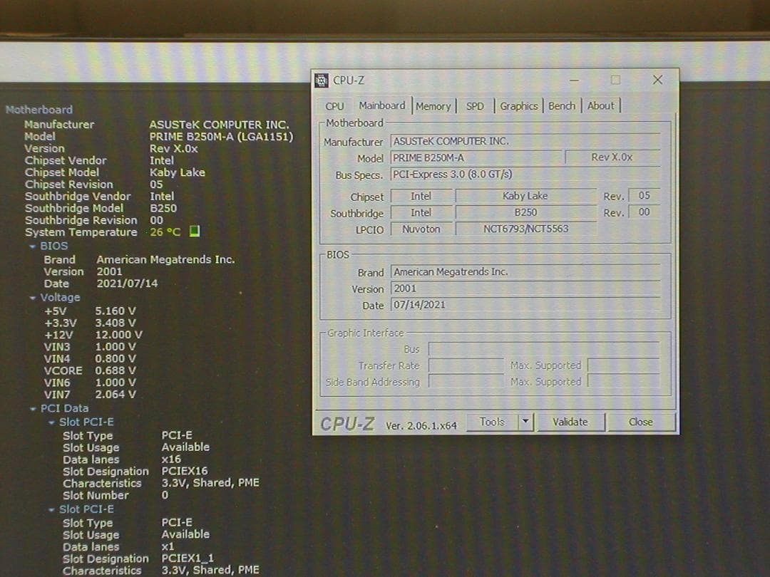This screenshot has width=770, height=577.
Task: Click the NCT6793/NCT5563 value
Action: [525, 229]
